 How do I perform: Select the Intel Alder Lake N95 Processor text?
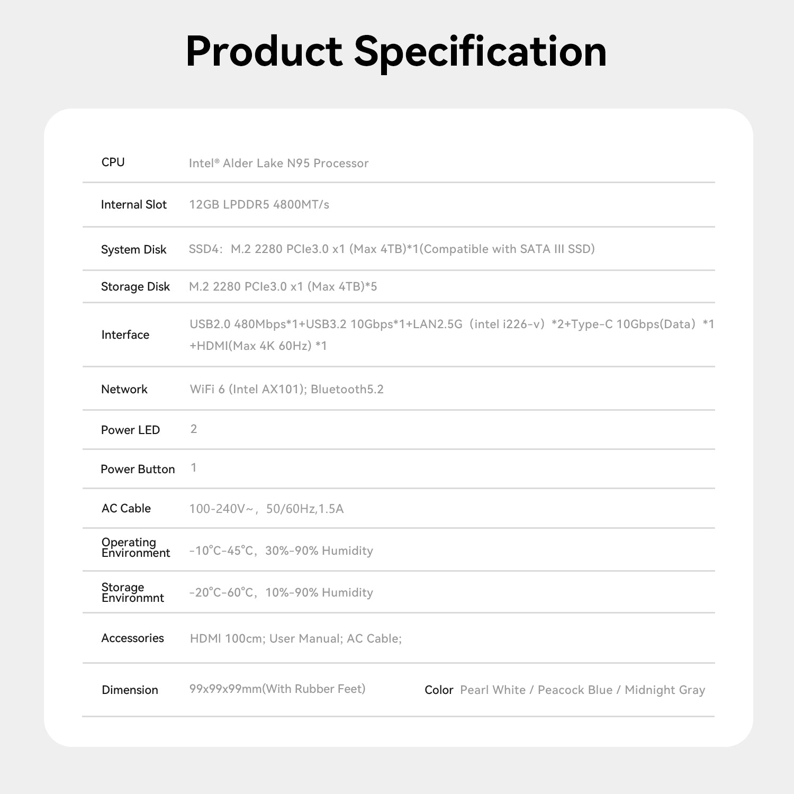[x=278, y=163]
